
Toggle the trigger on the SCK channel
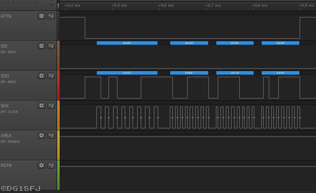click(x=51, y=106)
